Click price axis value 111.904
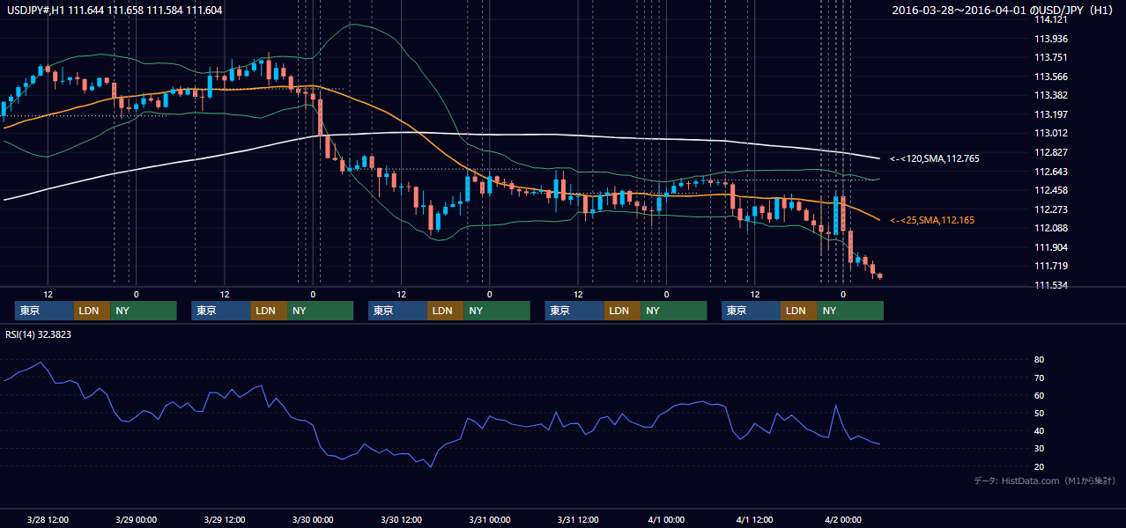The width and height of the screenshot is (1126, 528). pyautogui.click(x=1050, y=247)
